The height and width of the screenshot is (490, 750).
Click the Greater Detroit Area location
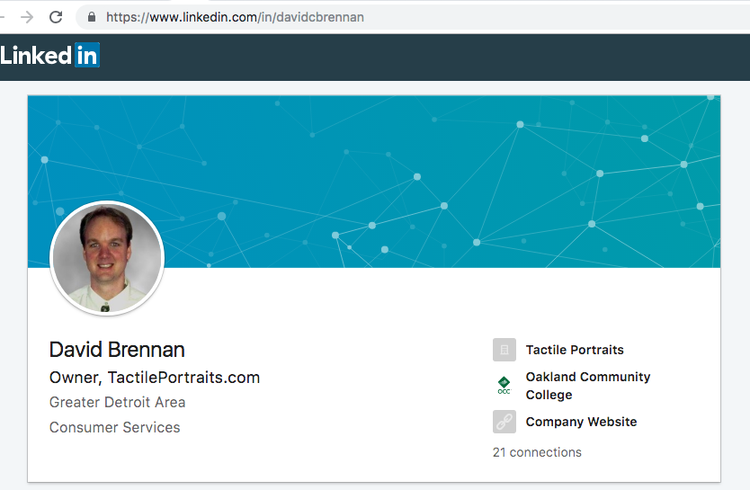click(x=117, y=402)
